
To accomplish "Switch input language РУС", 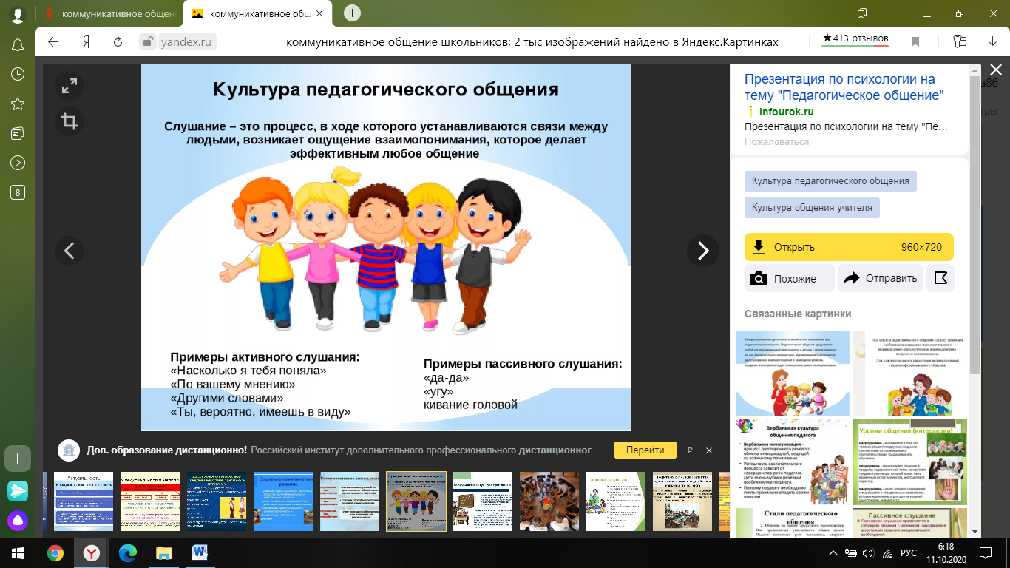I will [908, 553].
